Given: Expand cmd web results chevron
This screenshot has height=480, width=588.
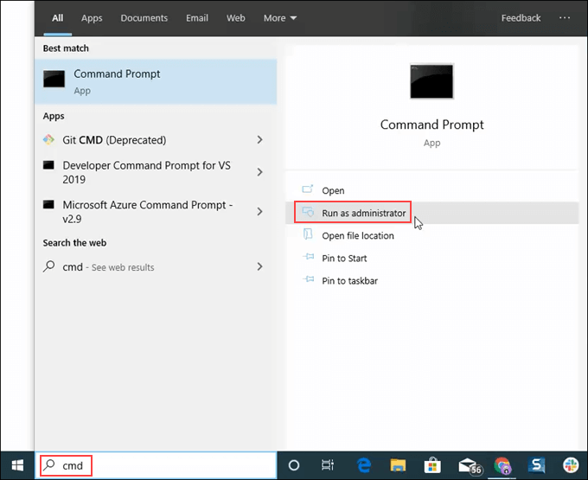Looking at the screenshot, I should 259,266.
